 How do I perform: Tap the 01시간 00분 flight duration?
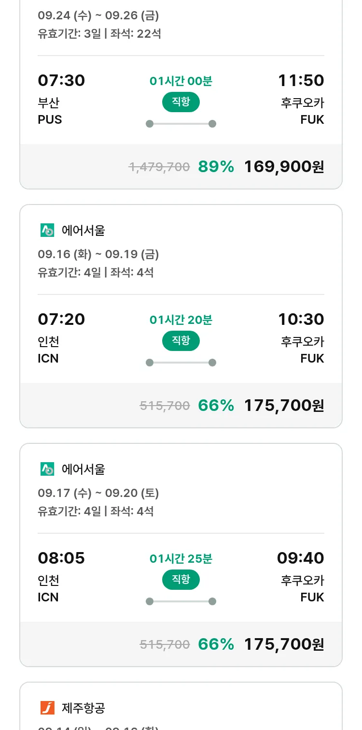pos(181,81)
